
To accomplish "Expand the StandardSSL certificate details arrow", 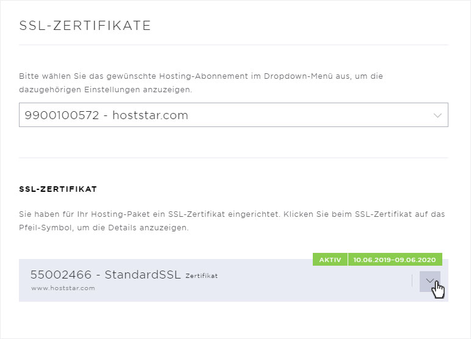I will 430,282.
